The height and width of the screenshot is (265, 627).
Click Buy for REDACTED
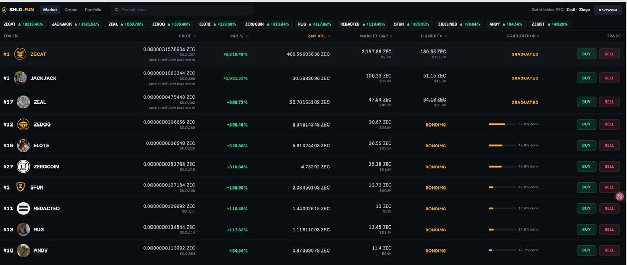click(586, 208)
